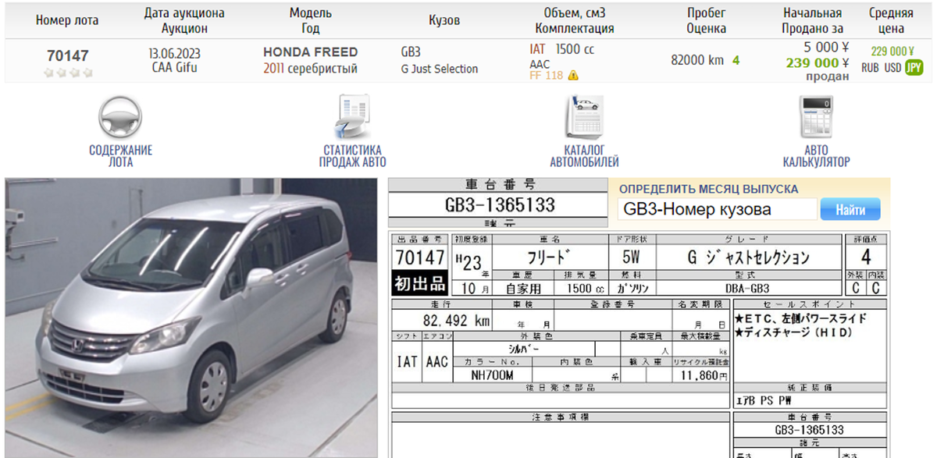Image resolution: width=937 pixels, height=458 pixels.
Task: Switch price currency to RUB
Action: point(870,68)
